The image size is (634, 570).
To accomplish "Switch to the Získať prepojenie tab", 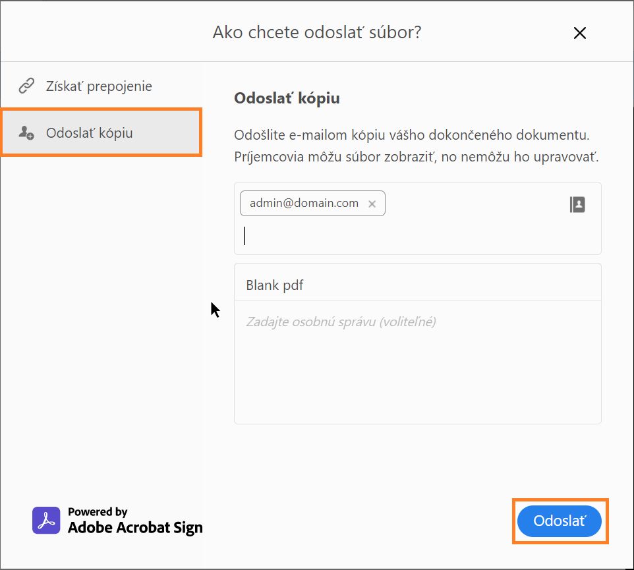I will pyautogui.click(x=99, y=86).
